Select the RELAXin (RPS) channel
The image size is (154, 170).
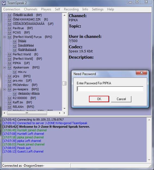[23, 107]
